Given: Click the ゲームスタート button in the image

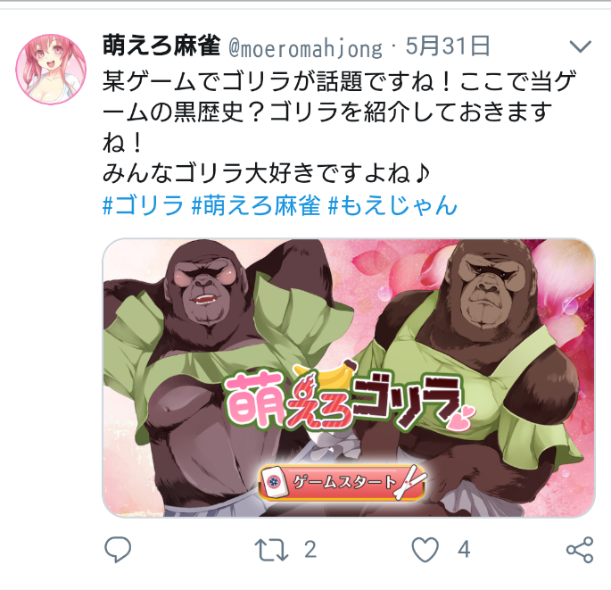Looking at the screenshot, I should pyautogui.click(x=342, y=483).
